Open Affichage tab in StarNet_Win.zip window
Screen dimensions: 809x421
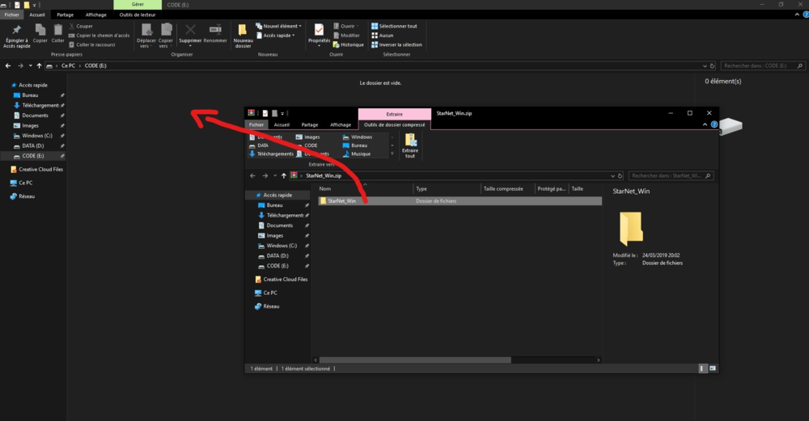tap(341, 124)
